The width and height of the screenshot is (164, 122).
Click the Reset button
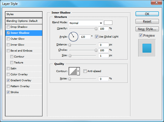coord(147,21)
